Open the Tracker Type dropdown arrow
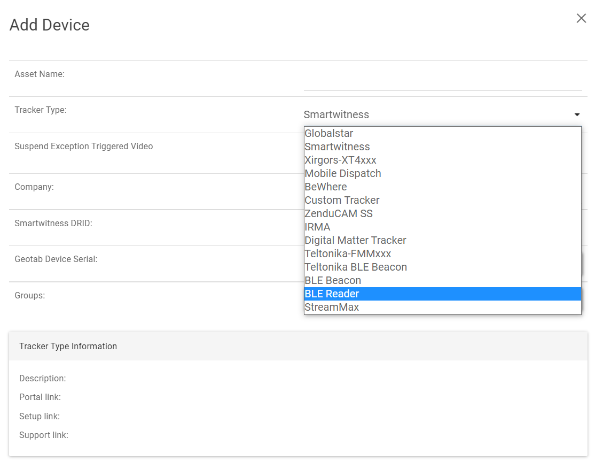Viewport: 595px width, 461px height. (x=577, y=115)
